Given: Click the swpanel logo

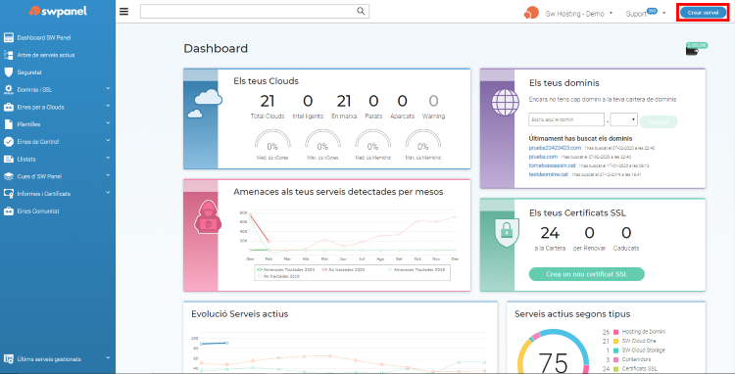Looking at the screenshot, I should pyautogui.click(x=58, y=11).
